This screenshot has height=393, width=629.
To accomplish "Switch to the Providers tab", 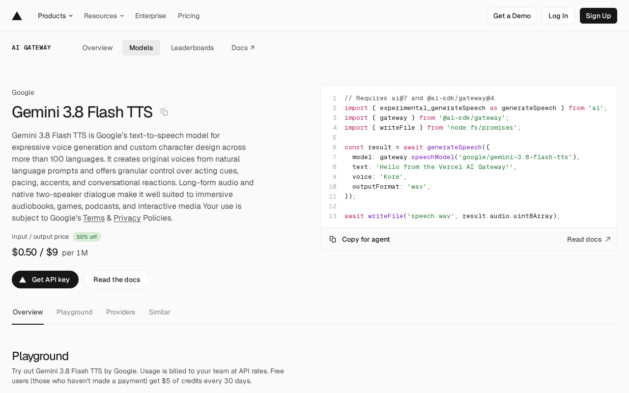I will [x=120, y=312].
